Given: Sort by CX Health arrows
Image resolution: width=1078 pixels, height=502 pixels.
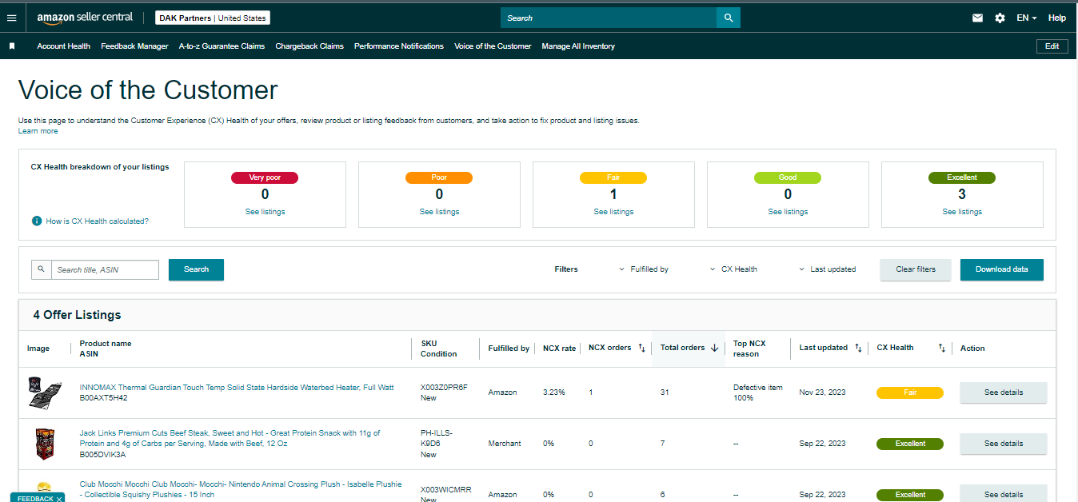Looking at the screenshot, I should pyautogui.click(x=942, y=348).
